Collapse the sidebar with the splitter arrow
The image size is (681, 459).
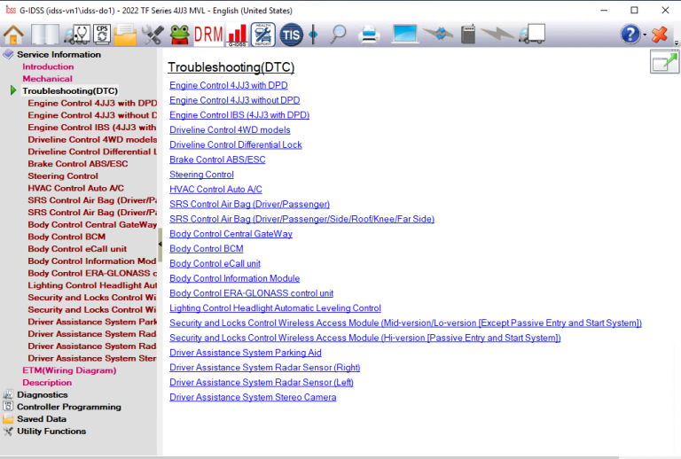(x=160, y=245)
